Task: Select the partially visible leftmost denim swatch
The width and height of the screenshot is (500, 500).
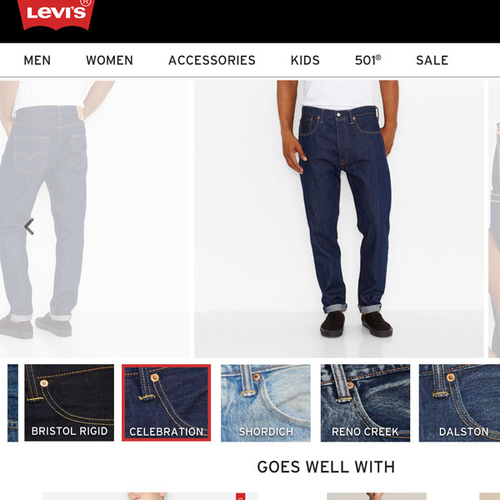Action: (x=12, y=402)
